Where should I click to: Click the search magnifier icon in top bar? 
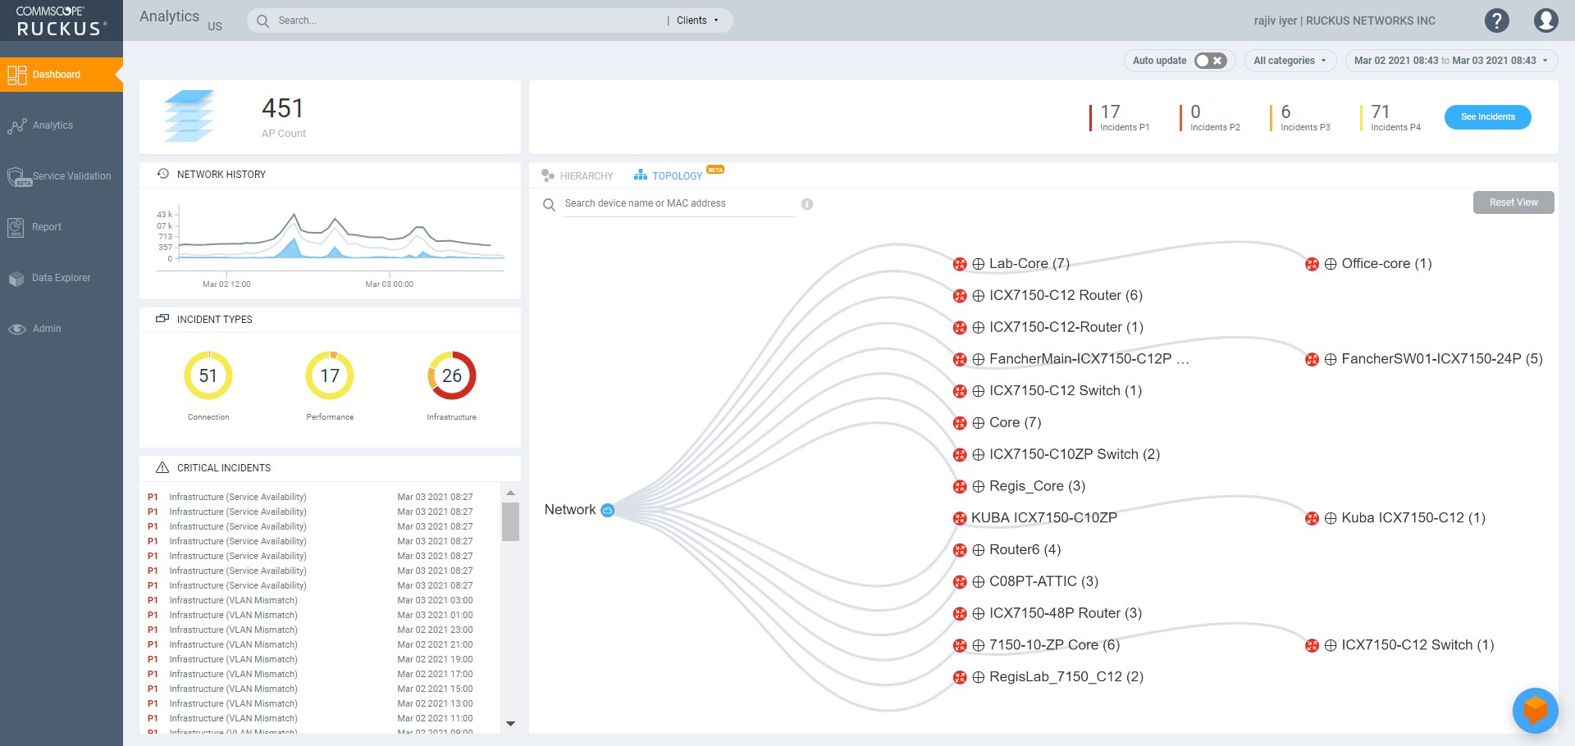(x=262, y=20)
